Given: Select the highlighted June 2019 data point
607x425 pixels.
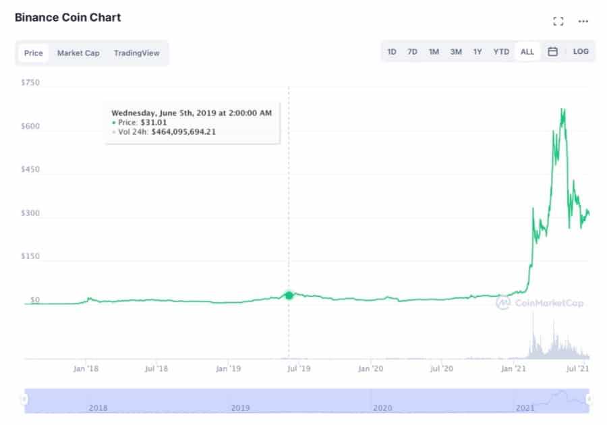Looking at the screenshot, I should [x=289, y=295].
